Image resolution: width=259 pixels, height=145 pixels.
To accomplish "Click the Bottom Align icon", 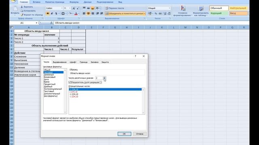I will tap(93, 8).
